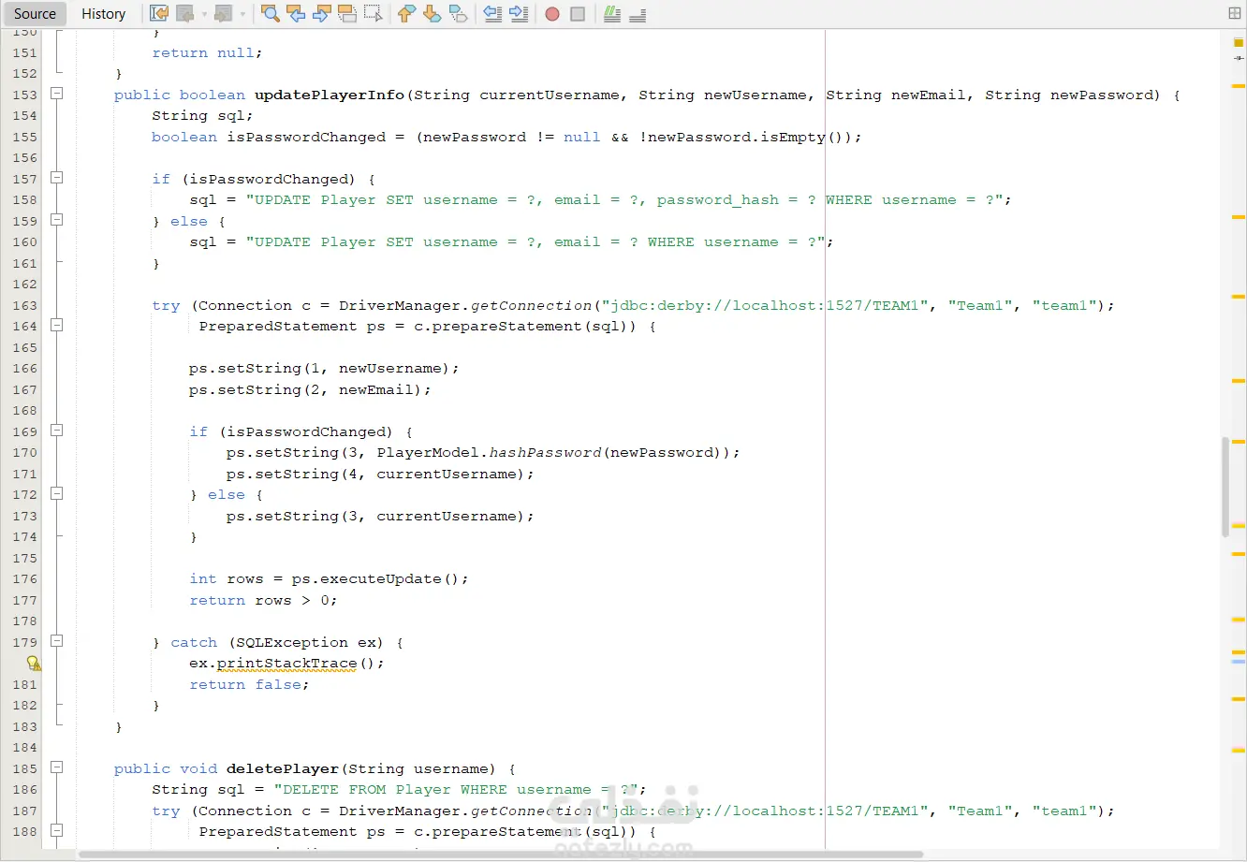Click the hashPassword call on line 170
This screenshot has height=862, width=1247.
point(545,452)
